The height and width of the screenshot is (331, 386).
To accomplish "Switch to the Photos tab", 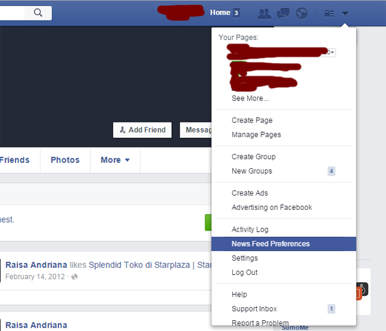I will click(65, 160).
